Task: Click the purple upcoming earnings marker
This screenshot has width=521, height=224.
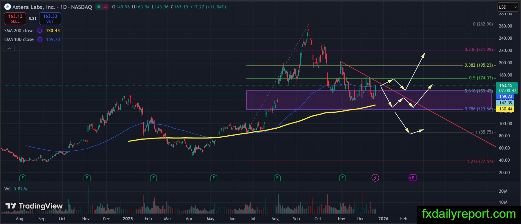Action: pos(413,178)
